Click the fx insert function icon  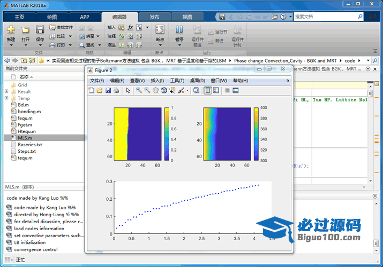131,27
